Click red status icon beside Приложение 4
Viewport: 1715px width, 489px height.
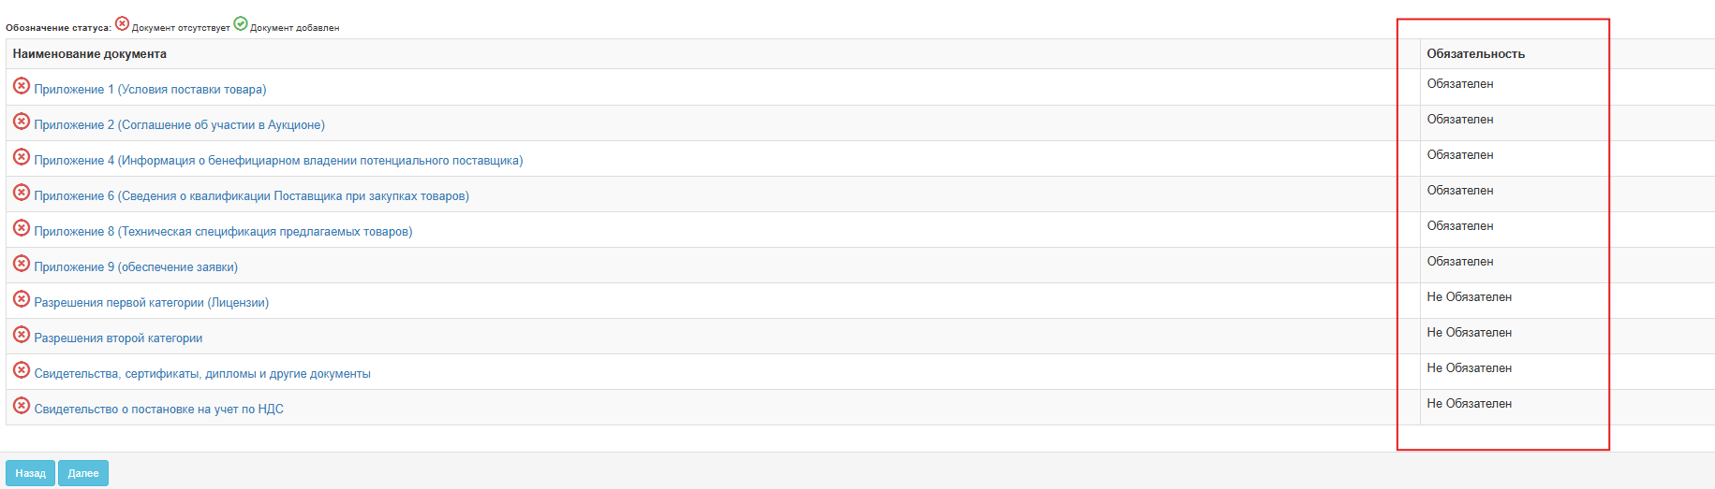tap(22, 157)
